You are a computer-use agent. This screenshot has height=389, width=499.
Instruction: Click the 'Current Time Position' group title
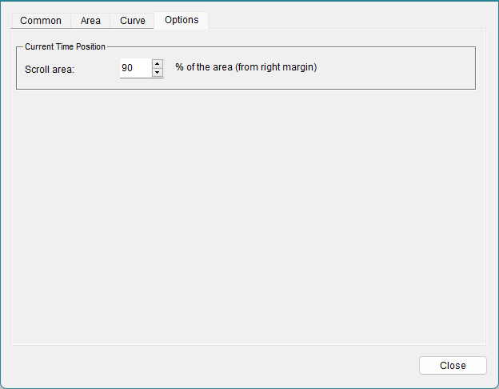[65, 47]
